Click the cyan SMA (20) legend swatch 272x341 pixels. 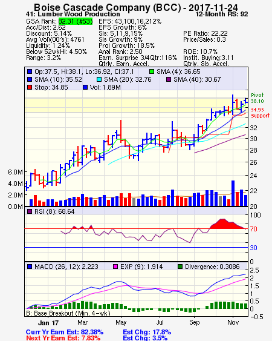click(x=99, y=79)
